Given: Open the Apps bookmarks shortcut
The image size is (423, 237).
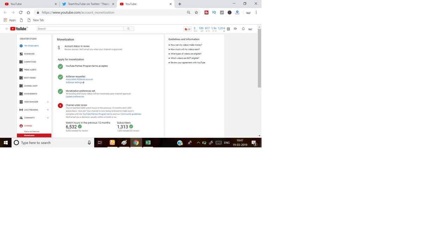Looking at the screenshot, I should click(10, 20).
